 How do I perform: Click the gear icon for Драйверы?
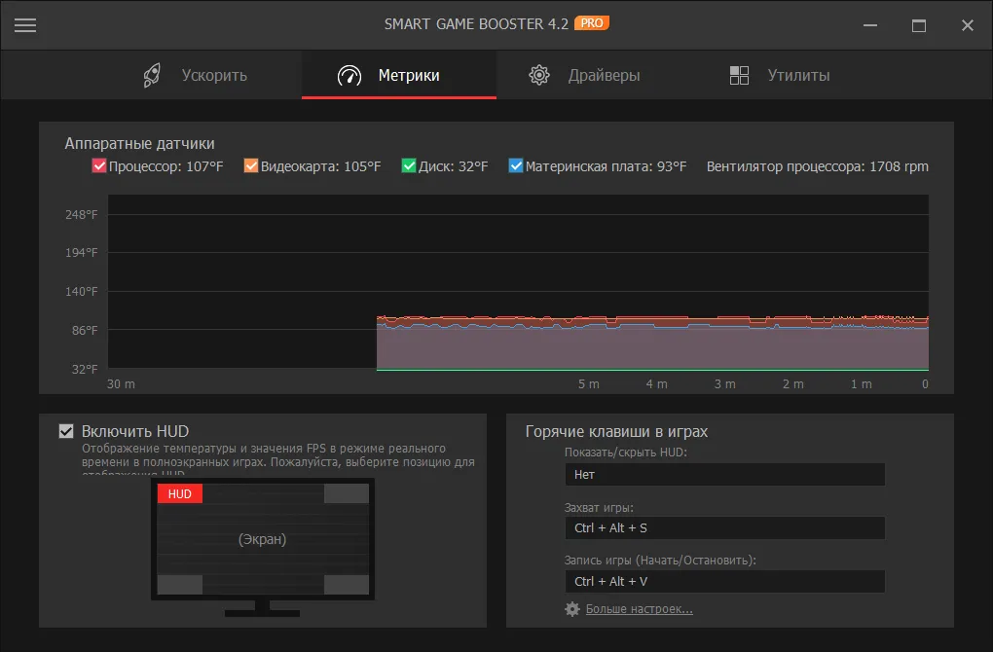point(539,75)
